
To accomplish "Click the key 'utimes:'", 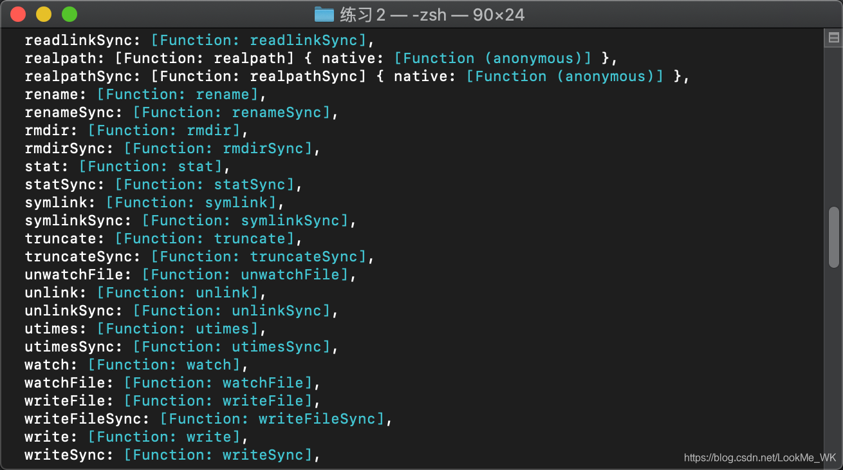I will 56,329.
